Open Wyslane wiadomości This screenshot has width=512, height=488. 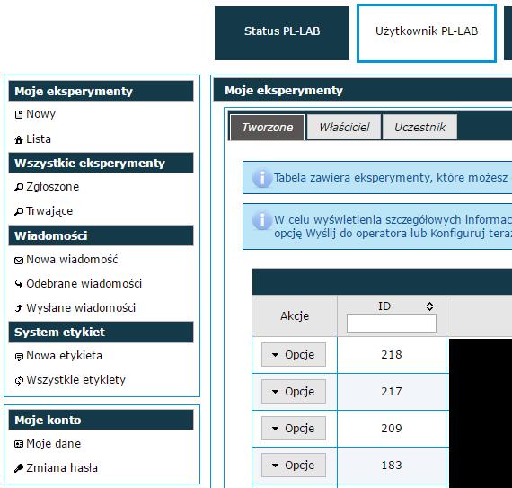click(x=81, y=308)
